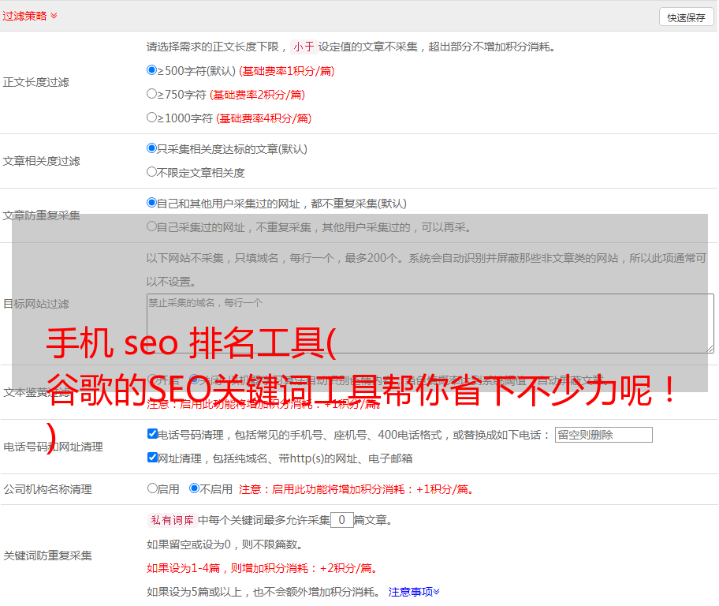Screen dimensions: 719x606
Task: Toggle the 网址清理 checkbox
Action: pos(153,457)
